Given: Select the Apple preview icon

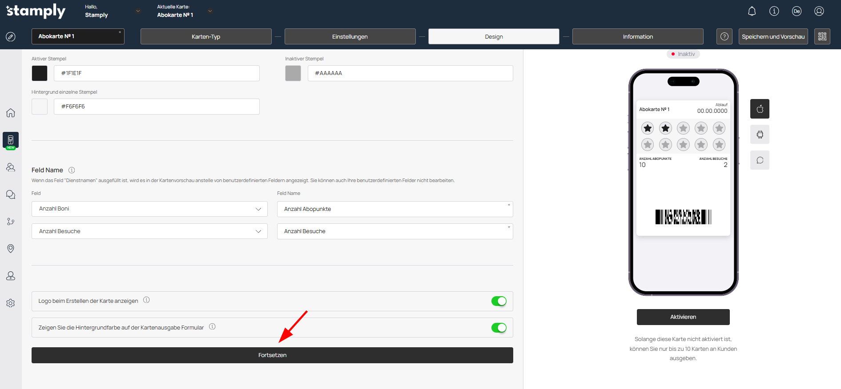Looking at the screenshot, I should point(760,109).
